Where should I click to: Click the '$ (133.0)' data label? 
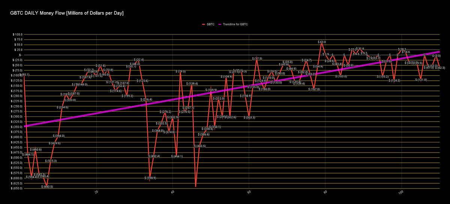(x=276, y=82)
